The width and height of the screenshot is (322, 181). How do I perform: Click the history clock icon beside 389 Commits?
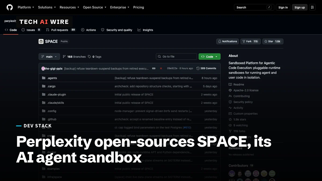click(198, 68)
